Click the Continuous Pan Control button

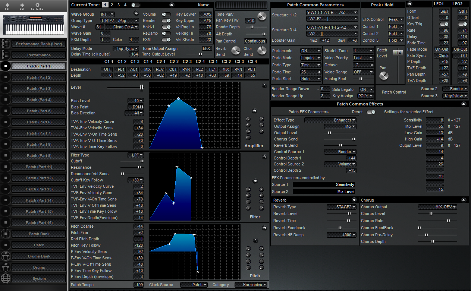click(x=255, y=41)
